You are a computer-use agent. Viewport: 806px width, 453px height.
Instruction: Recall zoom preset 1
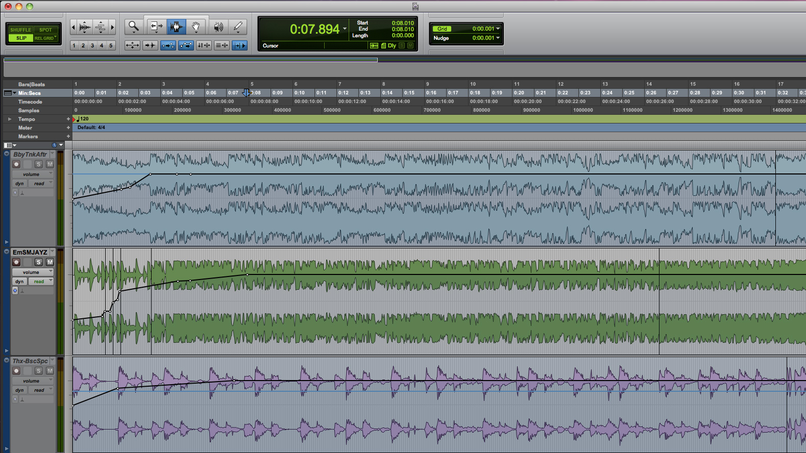74,45
